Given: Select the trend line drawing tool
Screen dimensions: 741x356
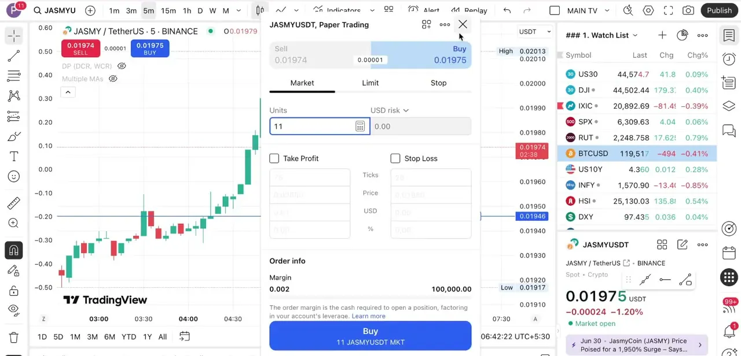Looking at the screenshot, I should point(14,55).
